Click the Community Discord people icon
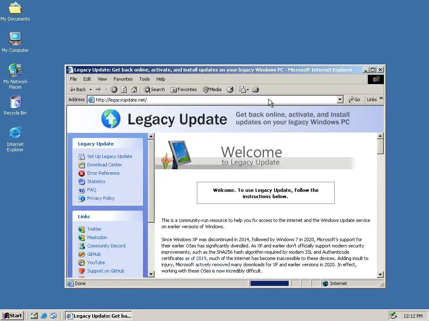Screen dimensions: 429x321 click(x=82, y=246)
